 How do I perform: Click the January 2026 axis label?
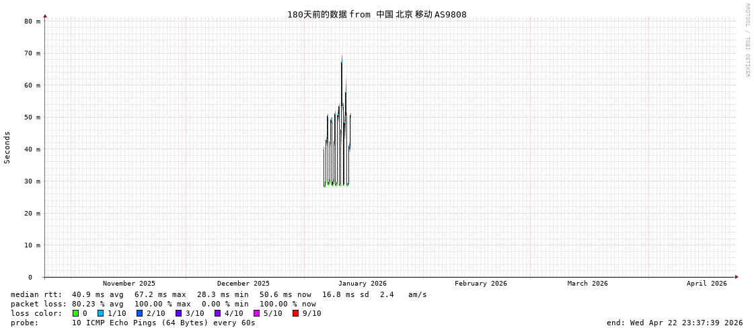click(362, 284)
